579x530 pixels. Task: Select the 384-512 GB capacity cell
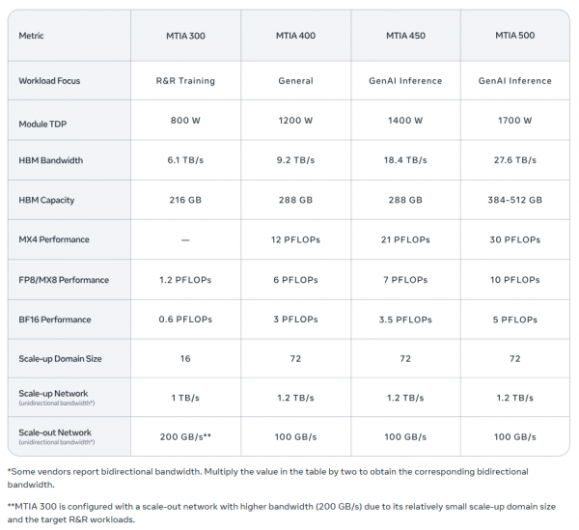(x=514, y=201)
